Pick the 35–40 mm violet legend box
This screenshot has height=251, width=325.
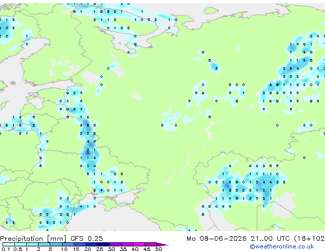point(127,244)
